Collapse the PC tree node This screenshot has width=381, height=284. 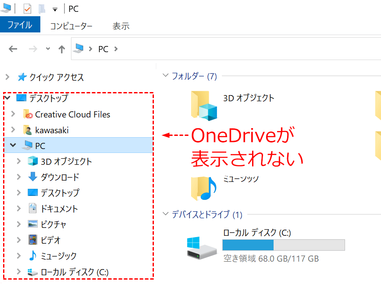[x=13, y=145]
